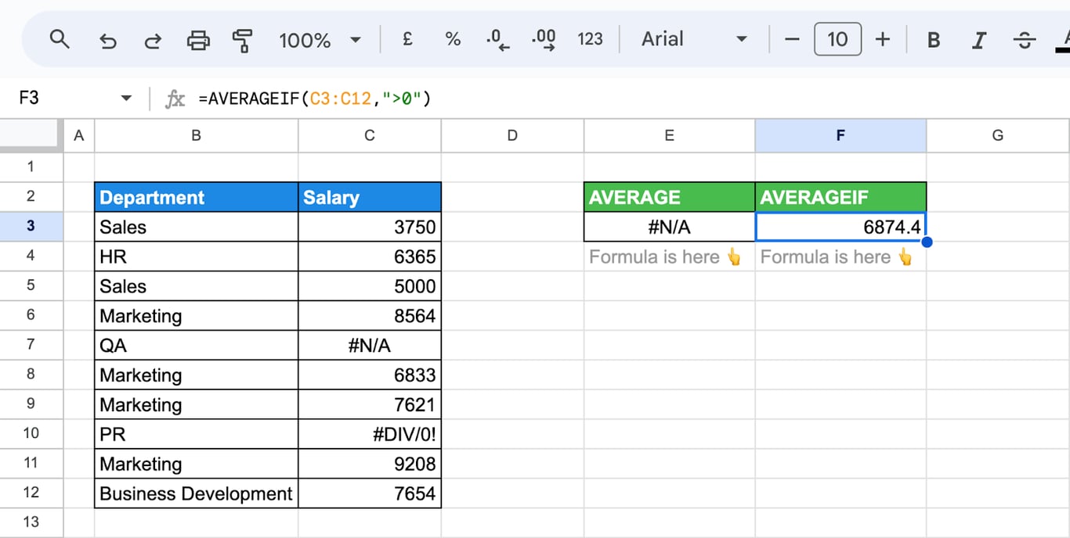Select the cell with salary 6365

(x=370, y=256)
